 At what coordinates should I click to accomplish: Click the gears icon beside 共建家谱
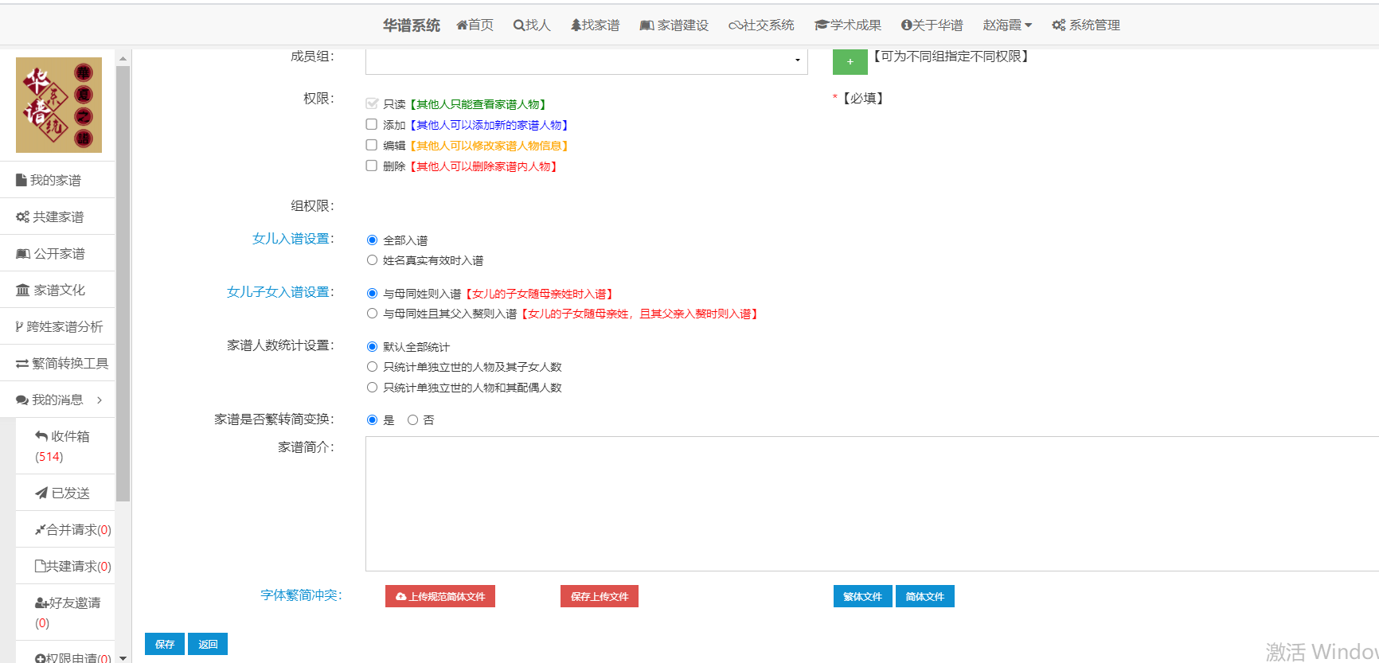tap(23, 216)
